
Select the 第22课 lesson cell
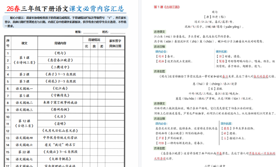point(24,152)
